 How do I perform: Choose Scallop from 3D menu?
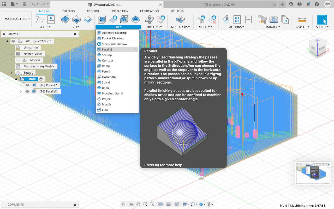click(x=117, y=55)
